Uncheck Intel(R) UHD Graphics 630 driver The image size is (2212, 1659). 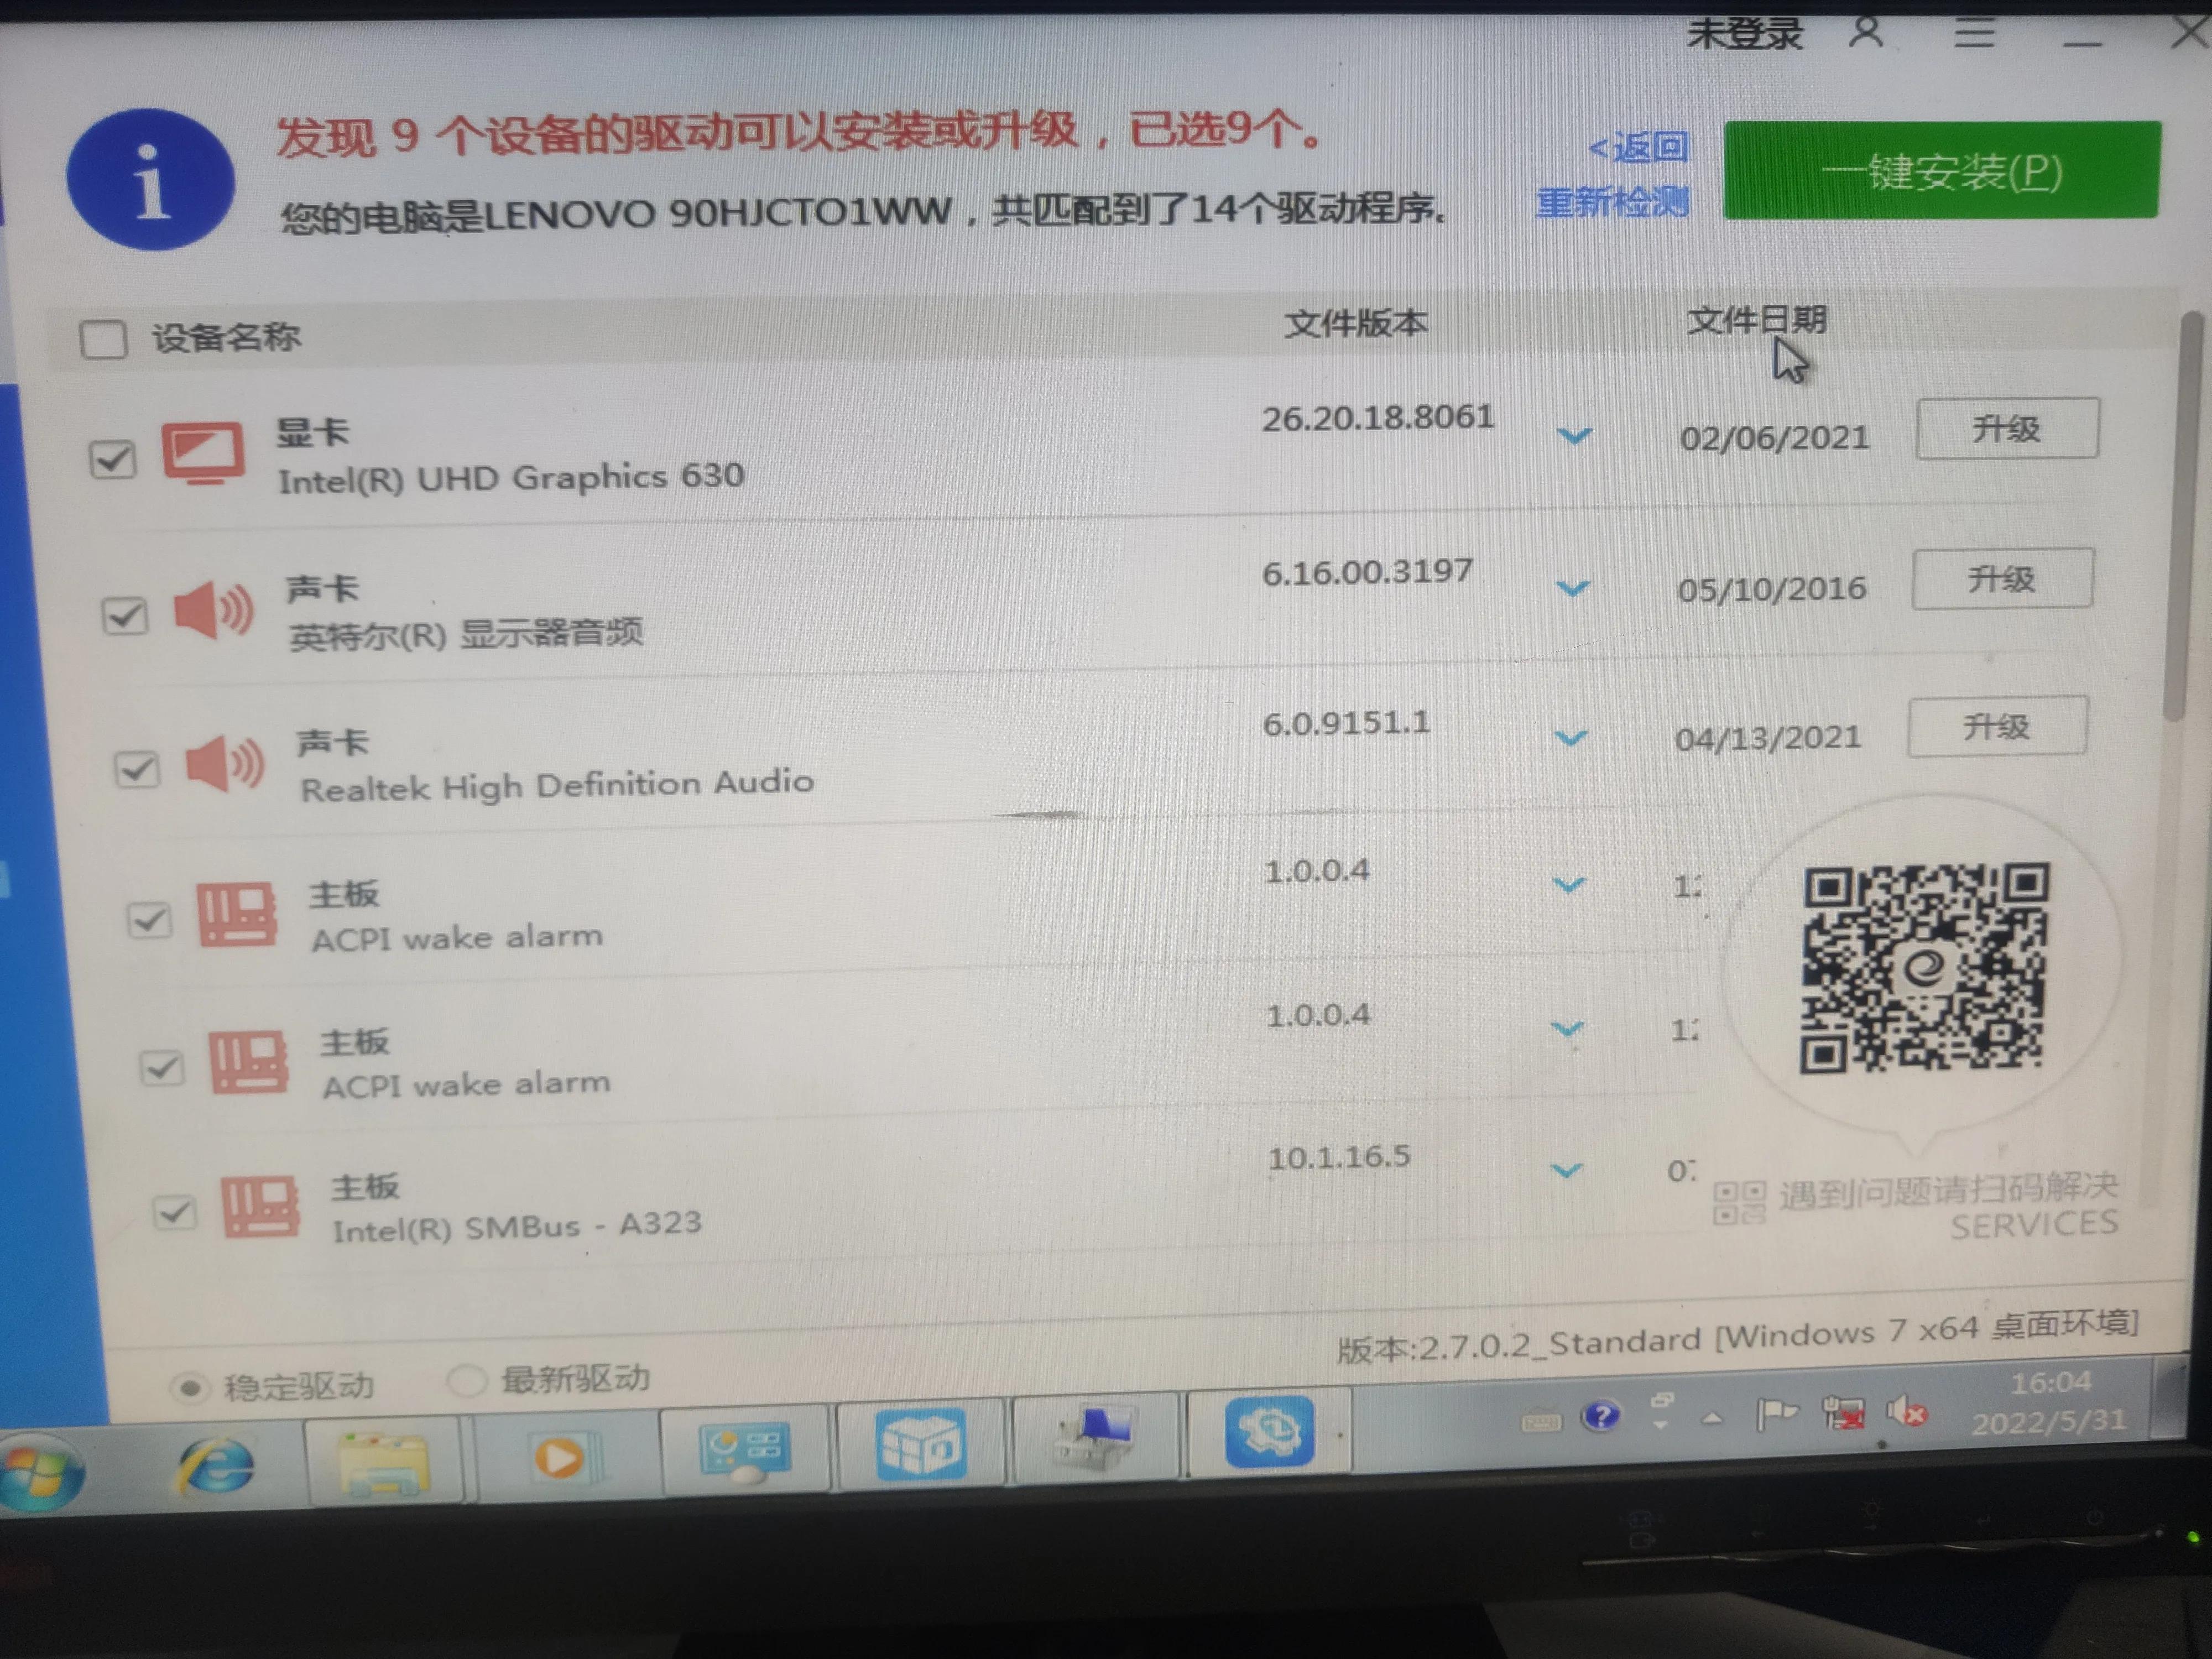[112, 460]
